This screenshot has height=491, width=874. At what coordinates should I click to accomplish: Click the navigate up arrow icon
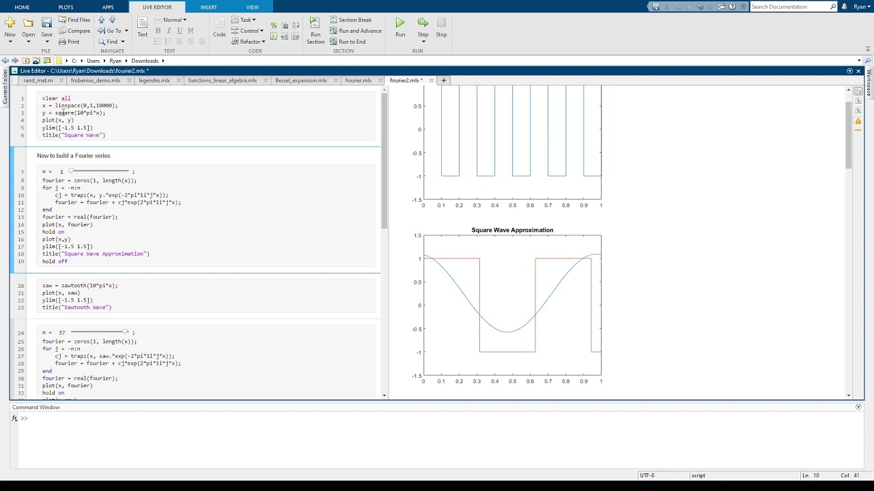point(102,20)
